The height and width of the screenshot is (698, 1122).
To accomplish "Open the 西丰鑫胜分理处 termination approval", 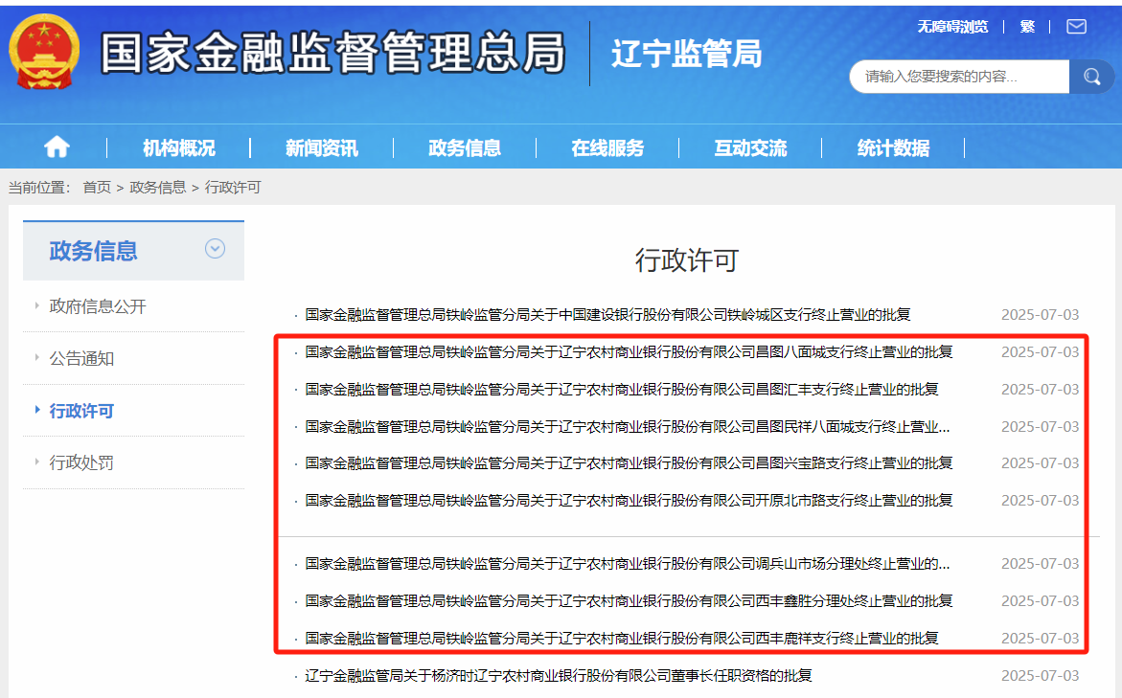I will tap(629, 600).
